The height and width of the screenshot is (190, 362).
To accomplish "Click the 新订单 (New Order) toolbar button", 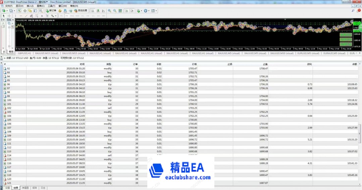I will coord(51,11).
